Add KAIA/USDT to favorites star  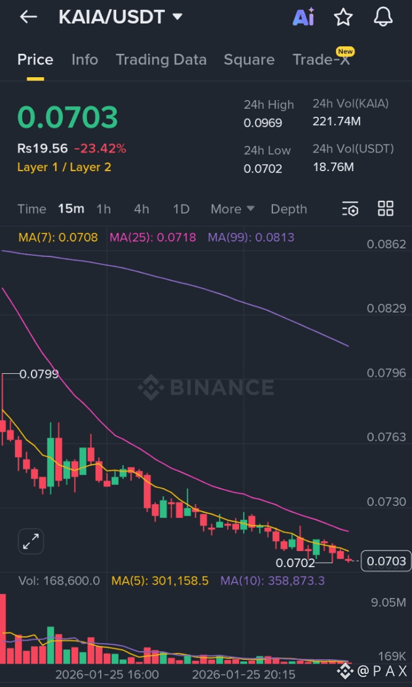pyautogui.click(x=343, y=17)
